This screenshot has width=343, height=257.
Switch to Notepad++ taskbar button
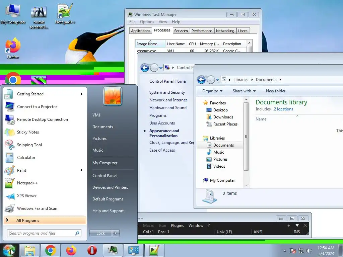pos(154,250)
